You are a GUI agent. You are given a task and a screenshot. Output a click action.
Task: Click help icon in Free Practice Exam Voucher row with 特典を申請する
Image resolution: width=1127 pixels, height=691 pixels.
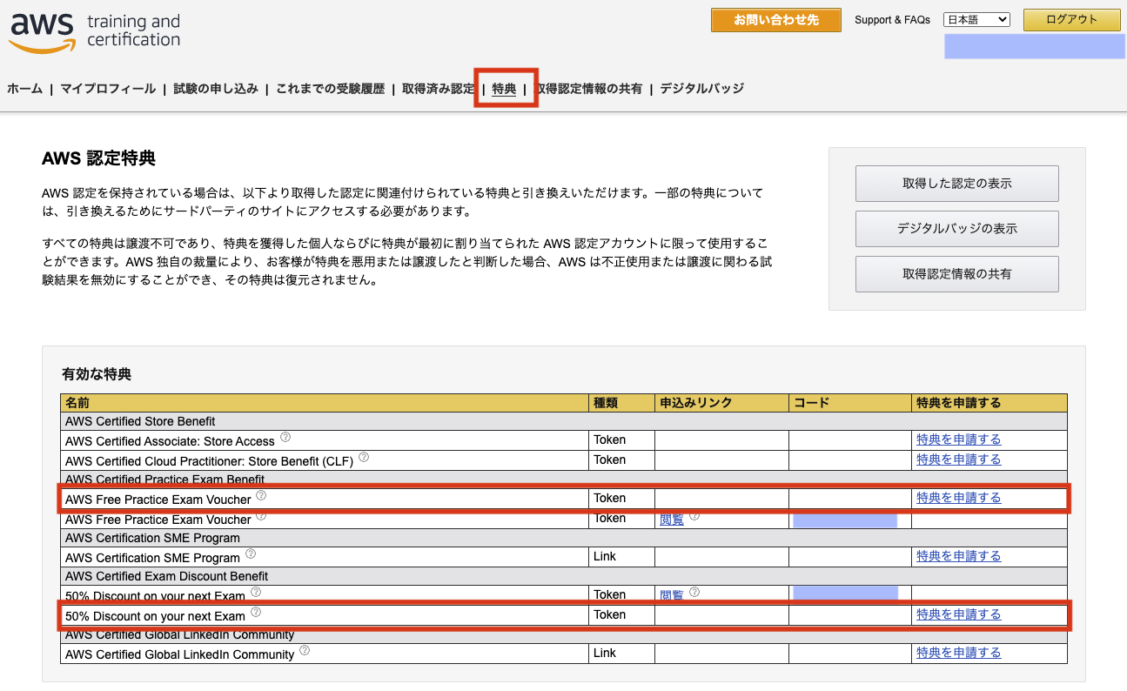point(261,496)
